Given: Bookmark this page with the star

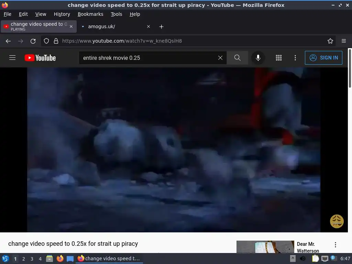Looking at the screenshot, I should 330,41.
